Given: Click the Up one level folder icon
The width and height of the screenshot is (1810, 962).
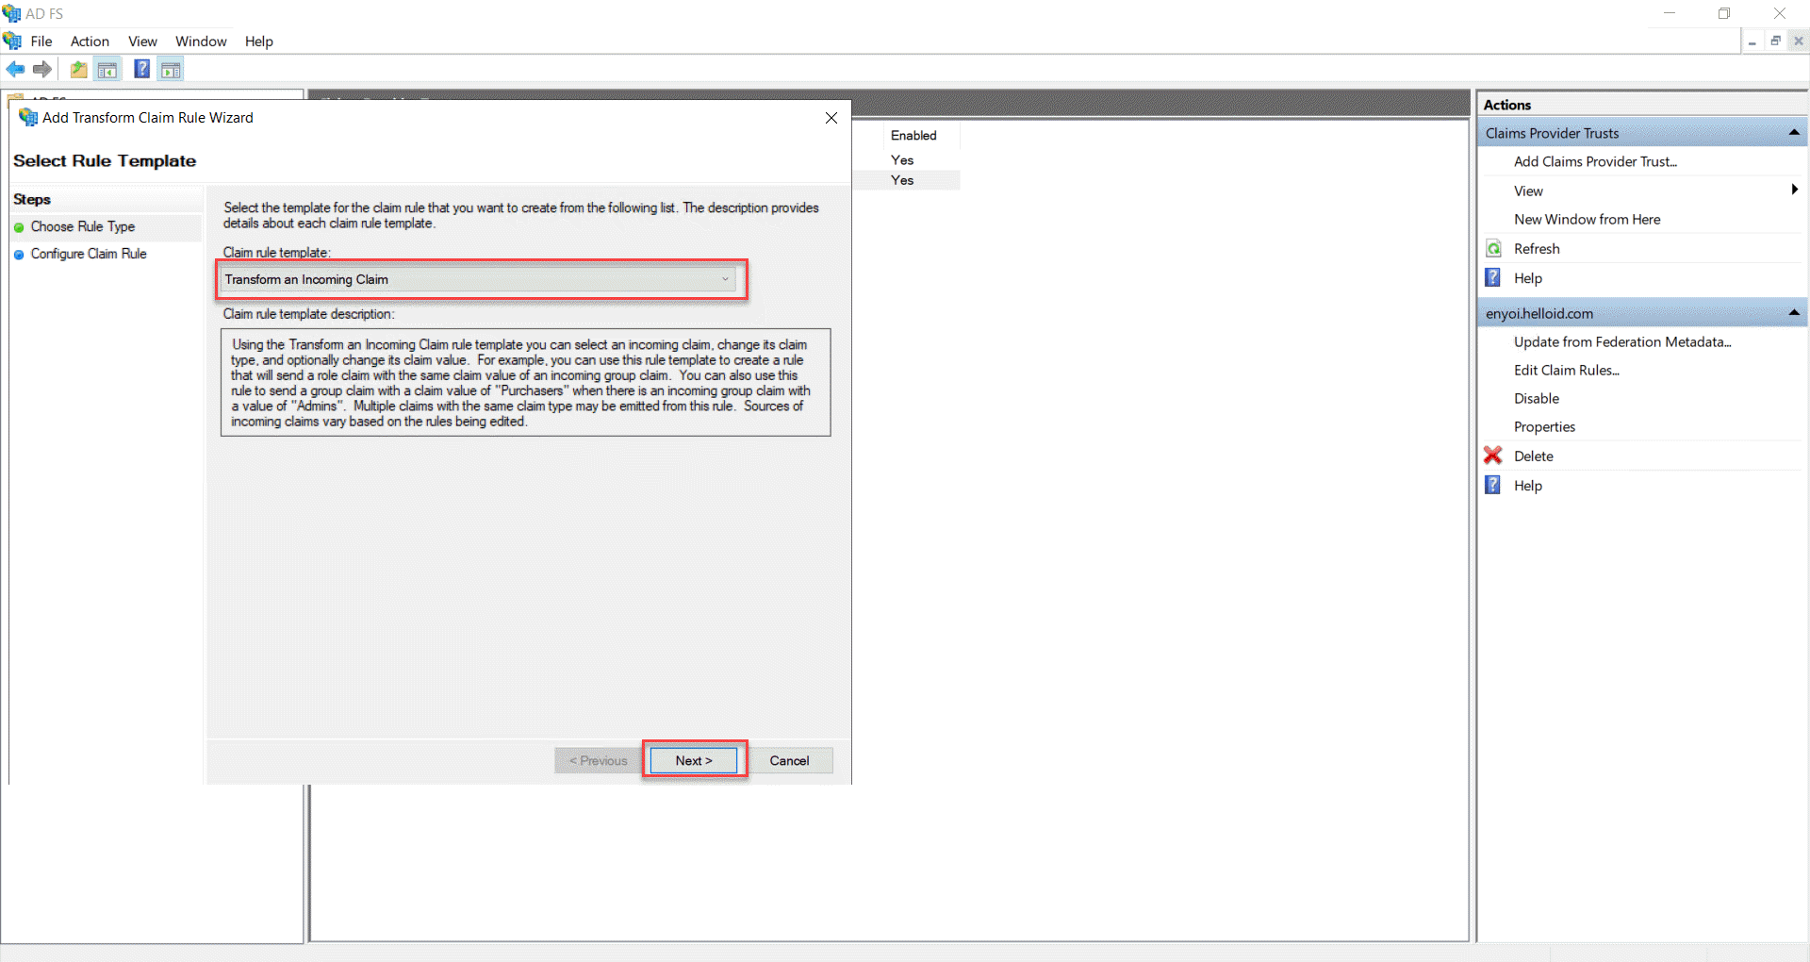Looking at the screenshot, I should pos(79,69).
